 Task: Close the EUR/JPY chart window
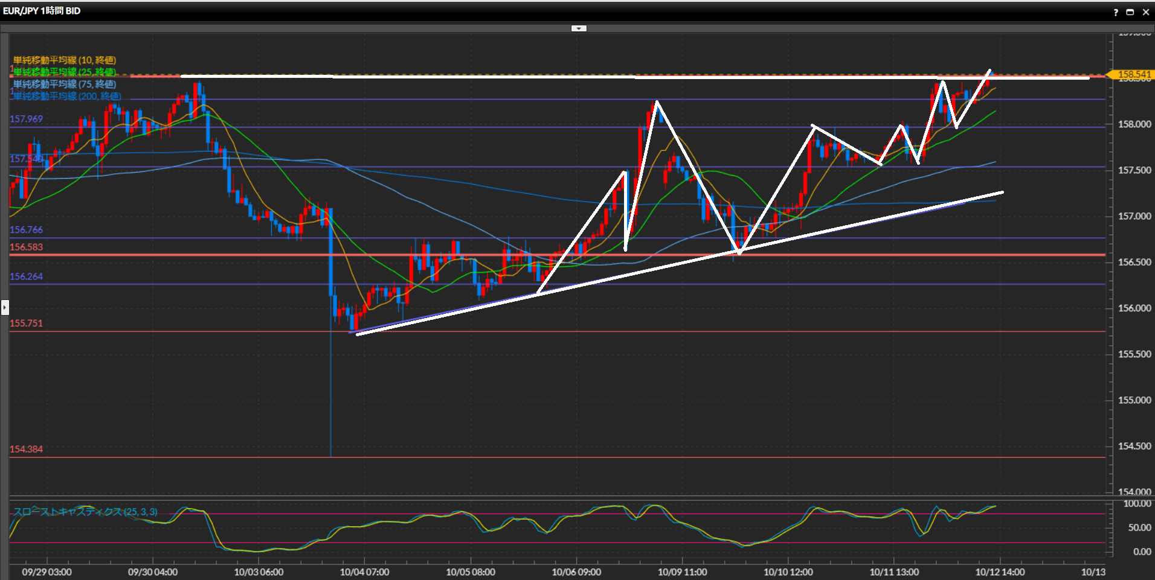(x=1145, y=12)
